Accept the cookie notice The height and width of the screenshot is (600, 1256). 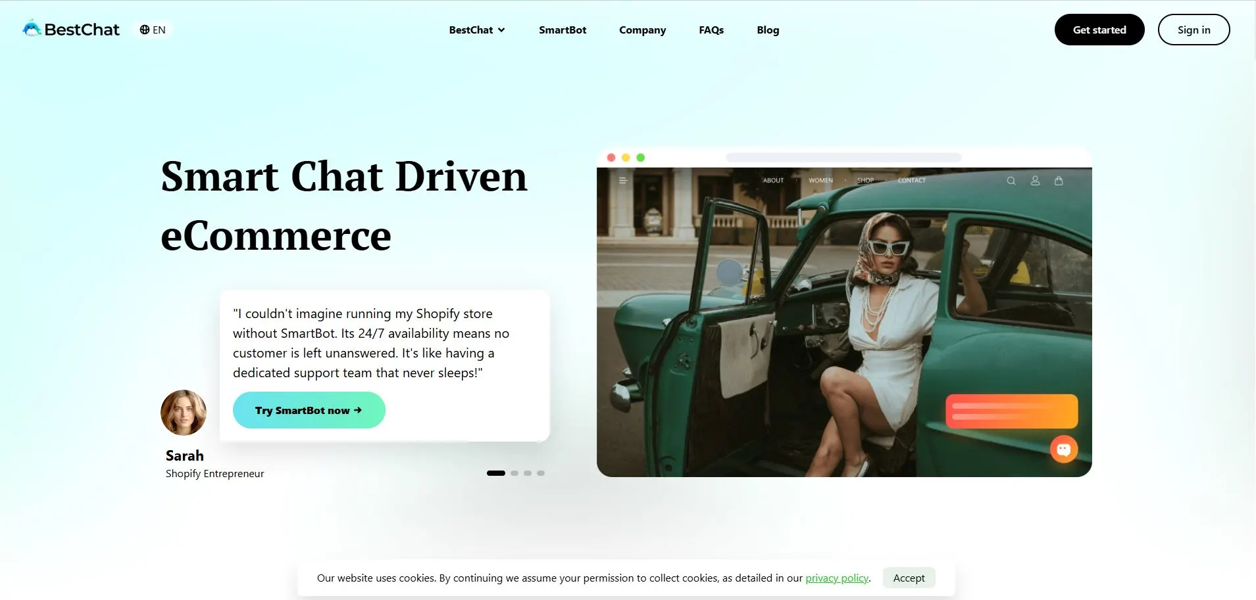909,578
